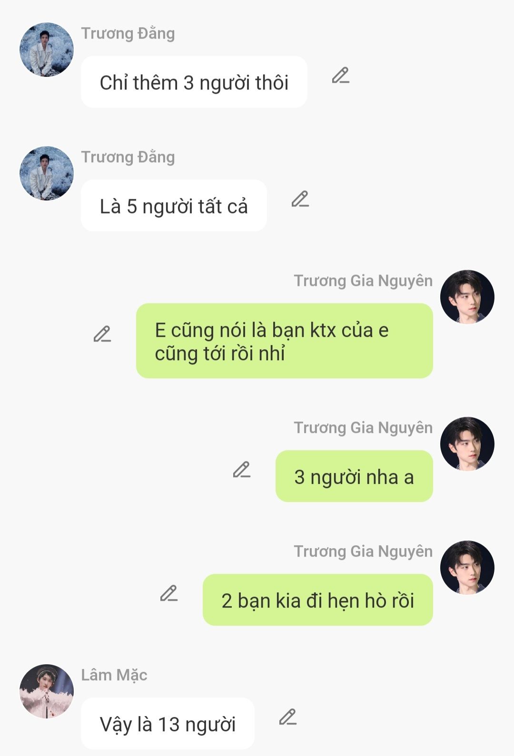Select the 'Chỉ thêm 3 người thôi' bubble
This screenshot has width=514, height=756.
(x=194, y=82)
